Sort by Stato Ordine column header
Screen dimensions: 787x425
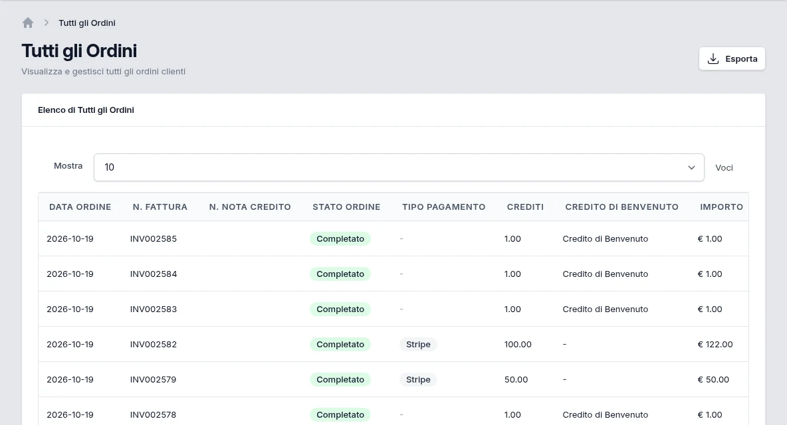pos(346,207)
